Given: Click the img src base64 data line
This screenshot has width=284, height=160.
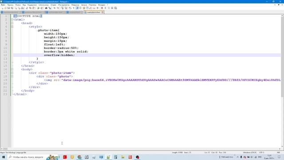Looking at the screenshot, I should (x=162, y=80).
